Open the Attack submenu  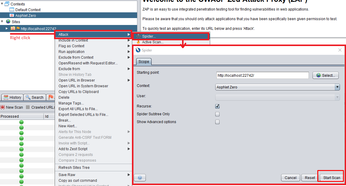(x=94, y=35)
